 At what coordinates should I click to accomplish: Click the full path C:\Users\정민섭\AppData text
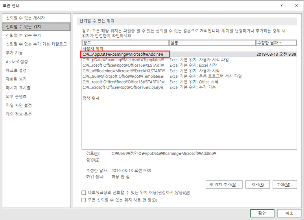coord(164,153)
